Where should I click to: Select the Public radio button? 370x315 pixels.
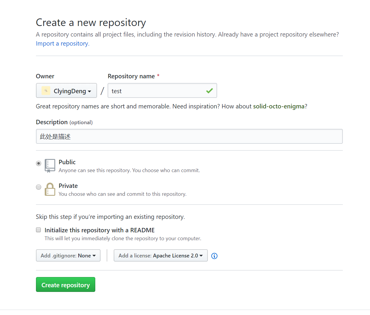pyautogui.click(x=39, y=163)
